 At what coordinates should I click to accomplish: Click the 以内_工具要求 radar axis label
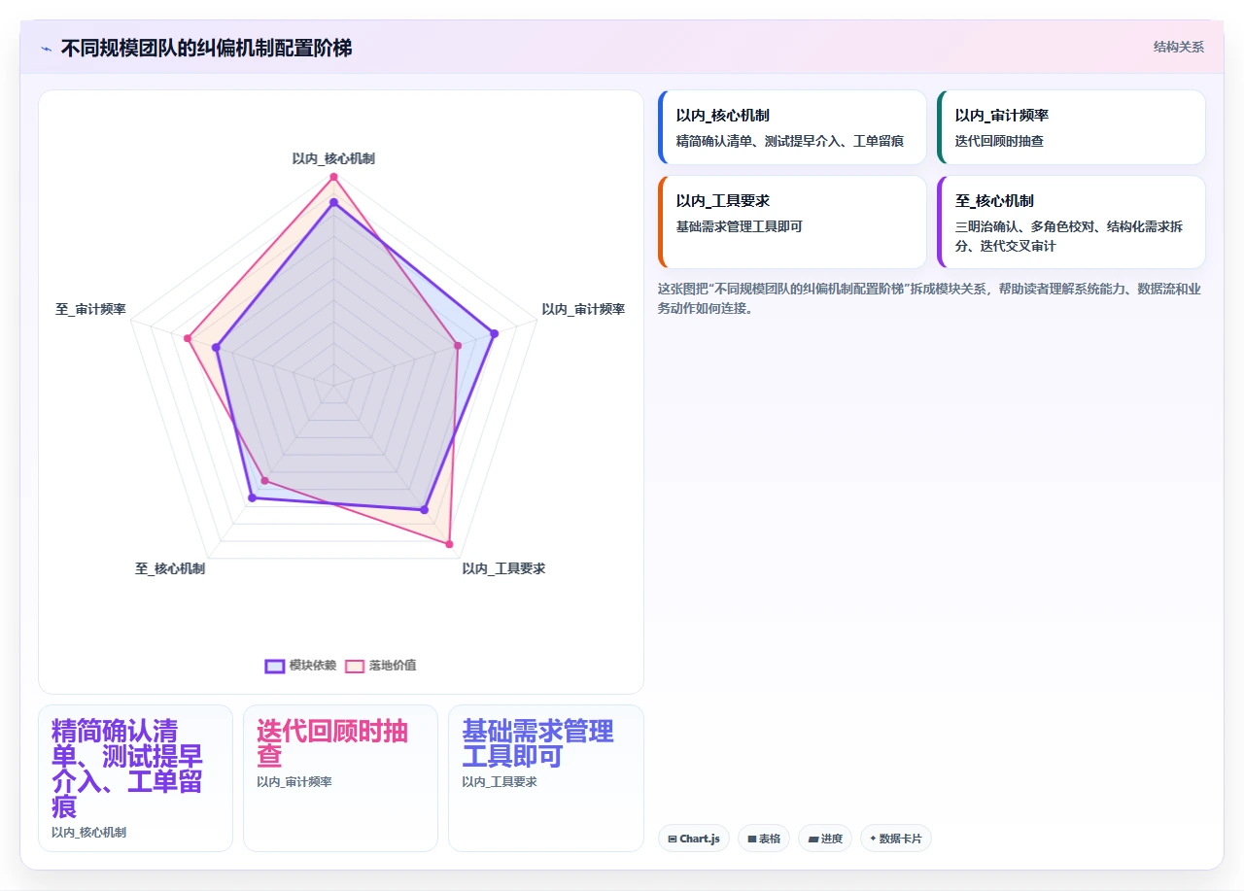click(x=503, y=568)
